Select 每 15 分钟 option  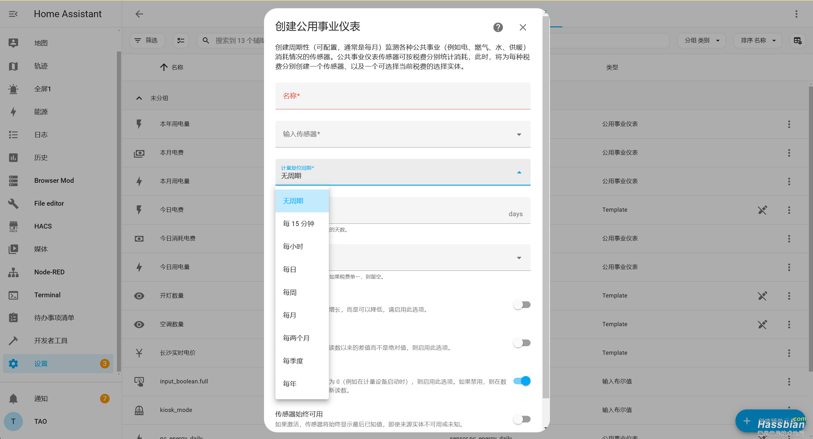[302, 224]
